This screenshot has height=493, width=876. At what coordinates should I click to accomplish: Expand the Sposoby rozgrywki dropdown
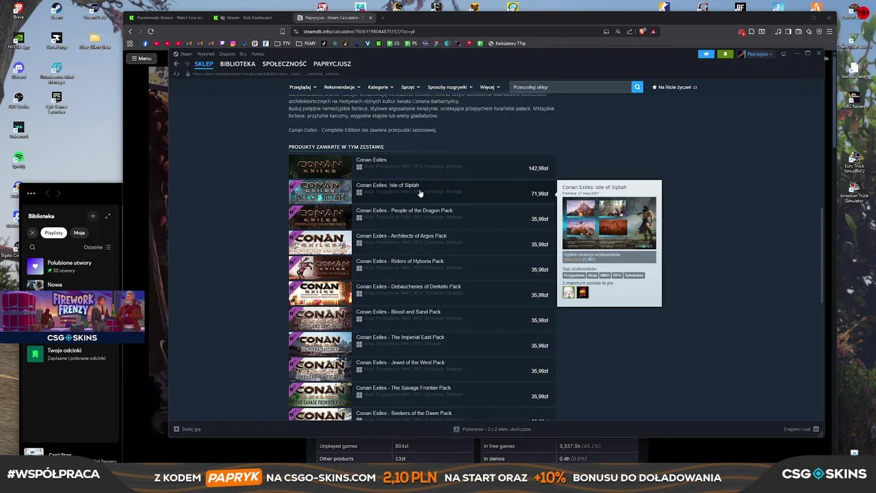tap(450, 87)
